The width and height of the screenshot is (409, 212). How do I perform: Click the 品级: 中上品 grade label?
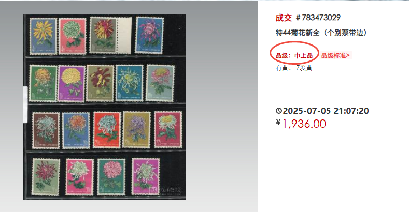[294, 55]
